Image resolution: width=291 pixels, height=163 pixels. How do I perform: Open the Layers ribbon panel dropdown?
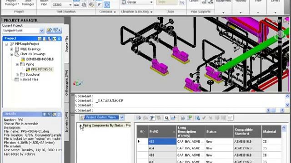275,13
